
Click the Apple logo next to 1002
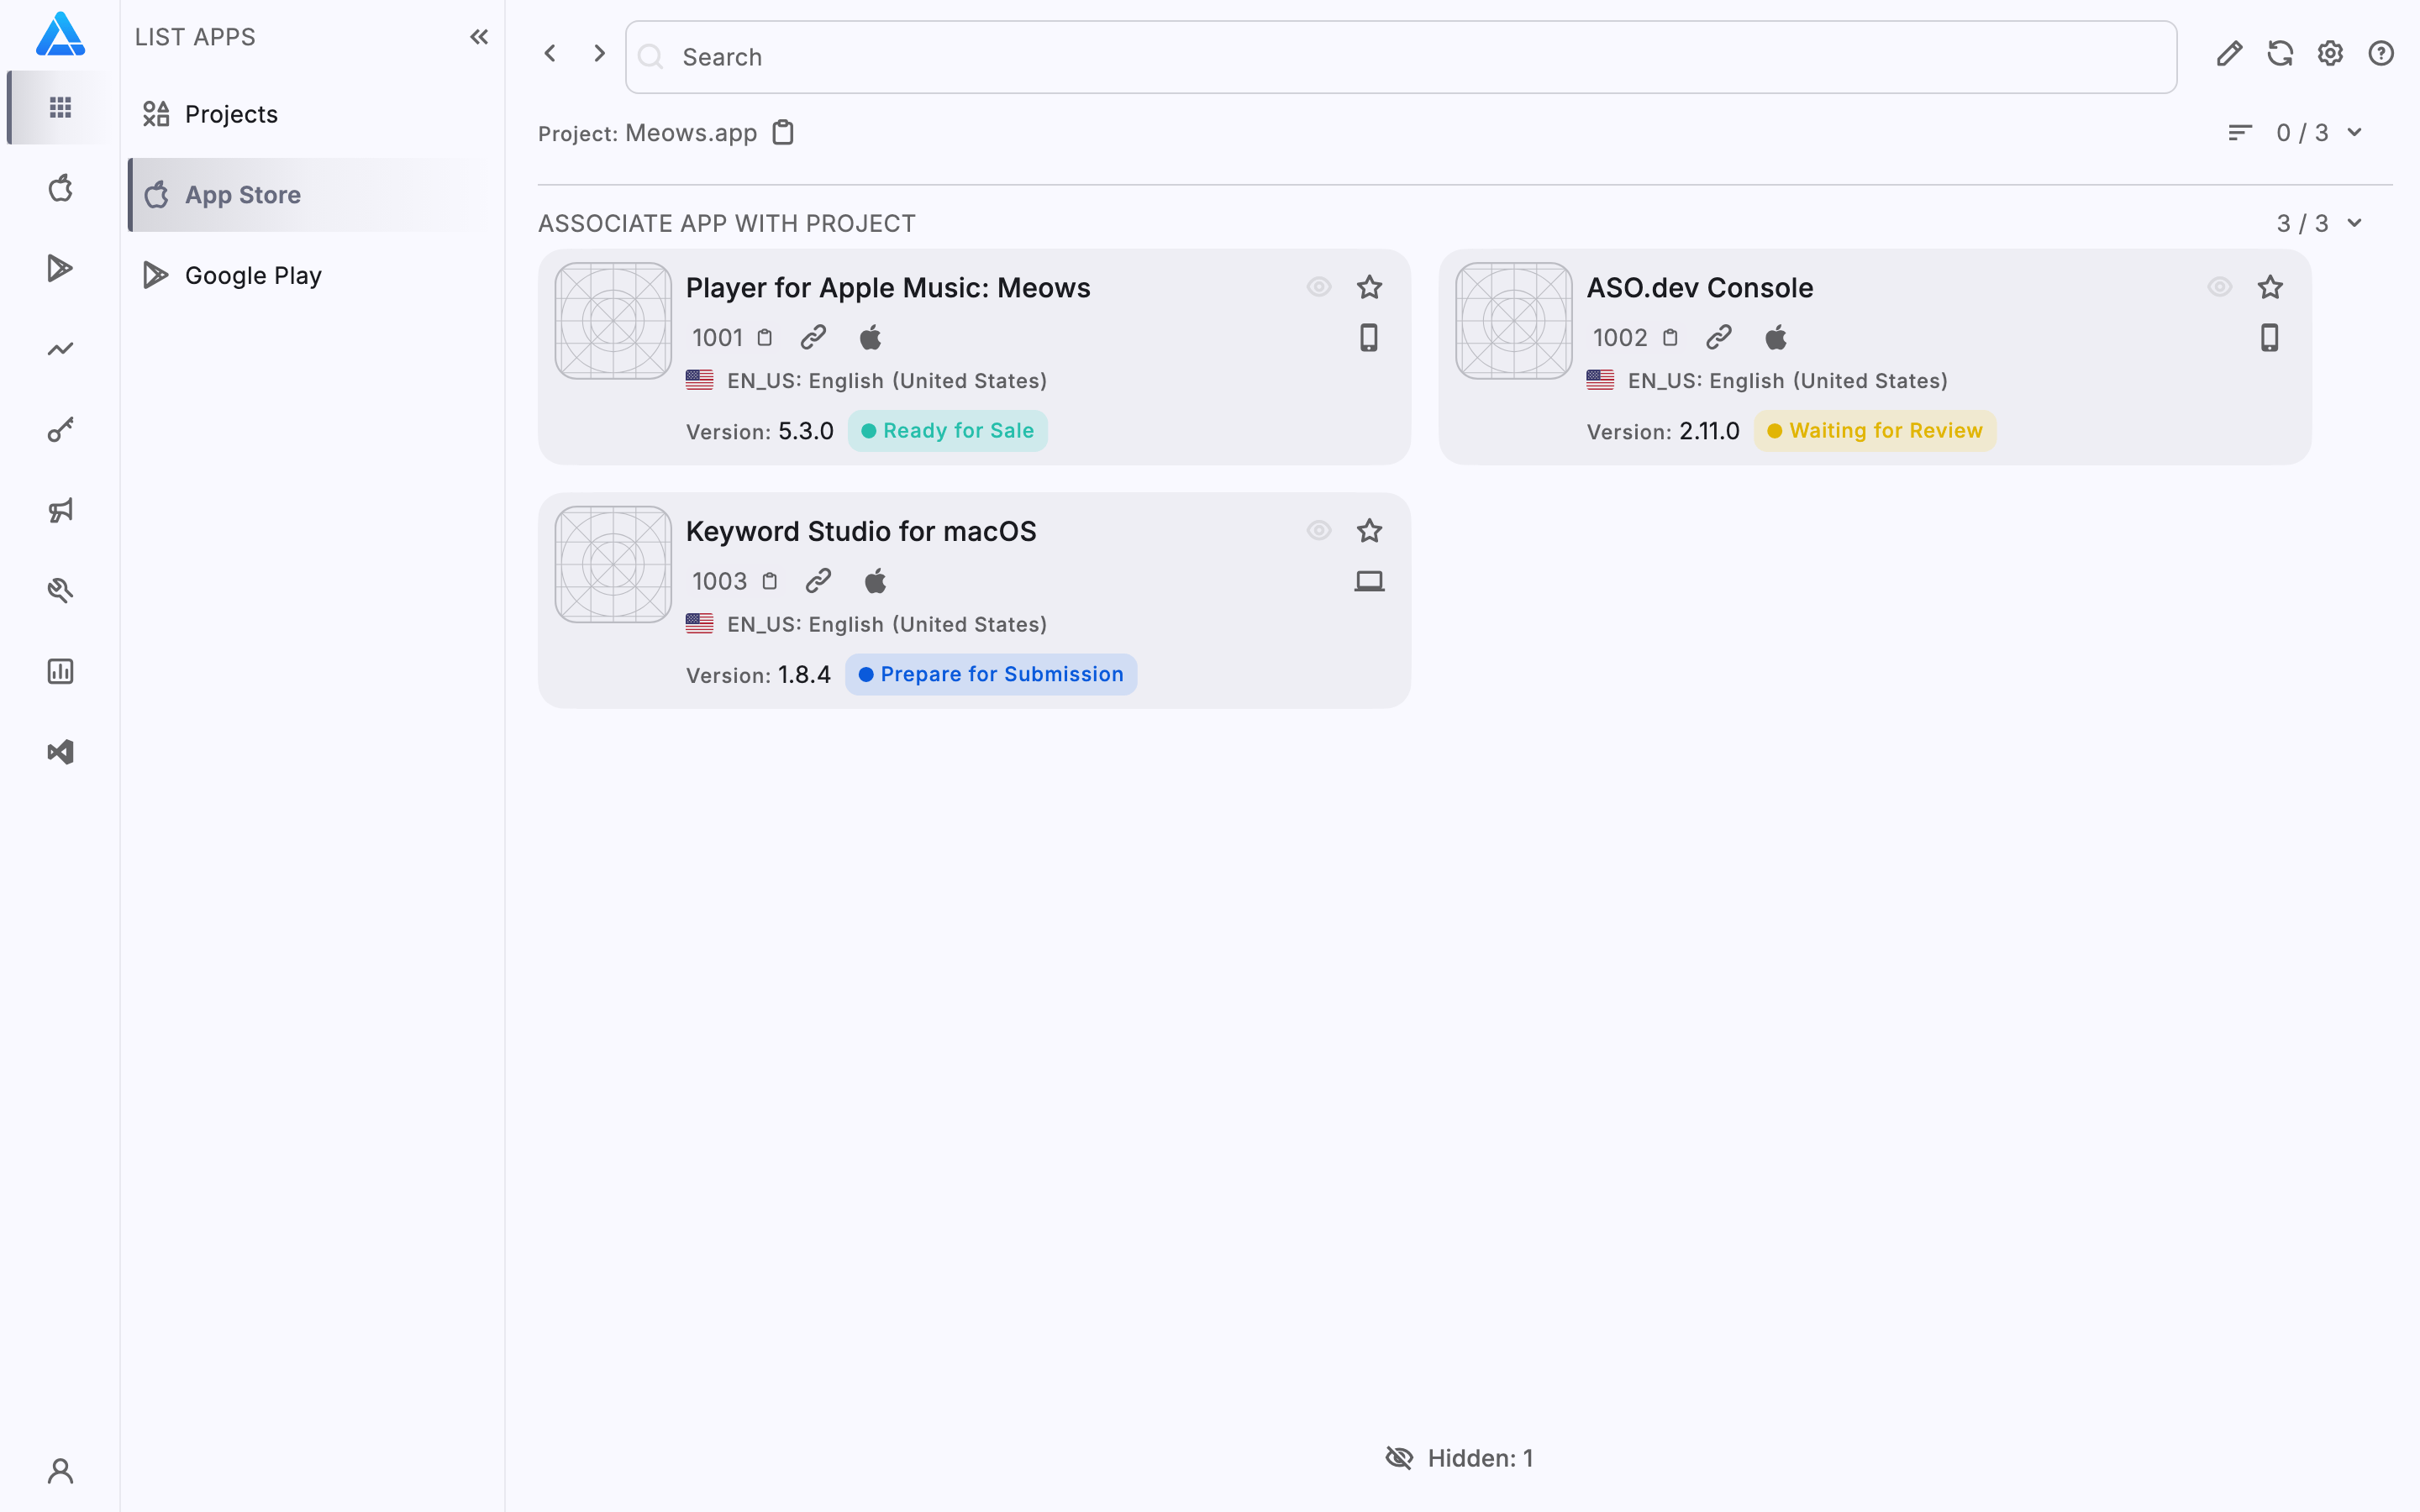click(1776, 337)
